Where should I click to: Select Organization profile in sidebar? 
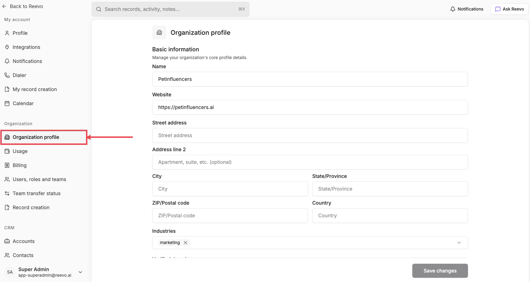point(44,137)
